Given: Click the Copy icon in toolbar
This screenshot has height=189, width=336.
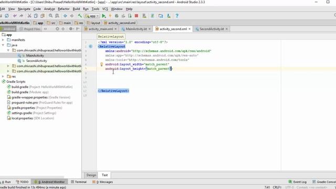Looking at the screenshot, I should (36, 16).
